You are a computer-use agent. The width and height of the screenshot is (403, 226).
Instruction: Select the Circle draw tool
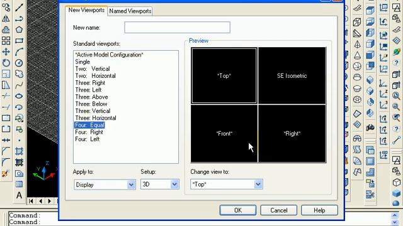(x=19, y=63)
